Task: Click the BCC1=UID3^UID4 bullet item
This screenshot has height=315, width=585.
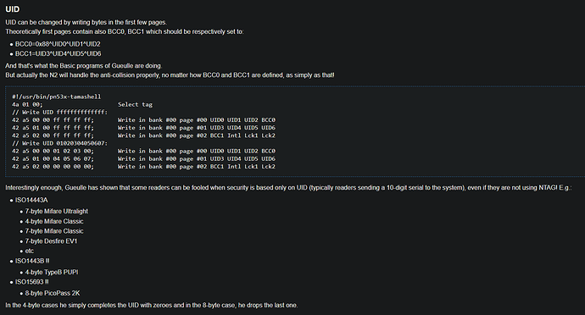Action: click(x=58, y=53)
